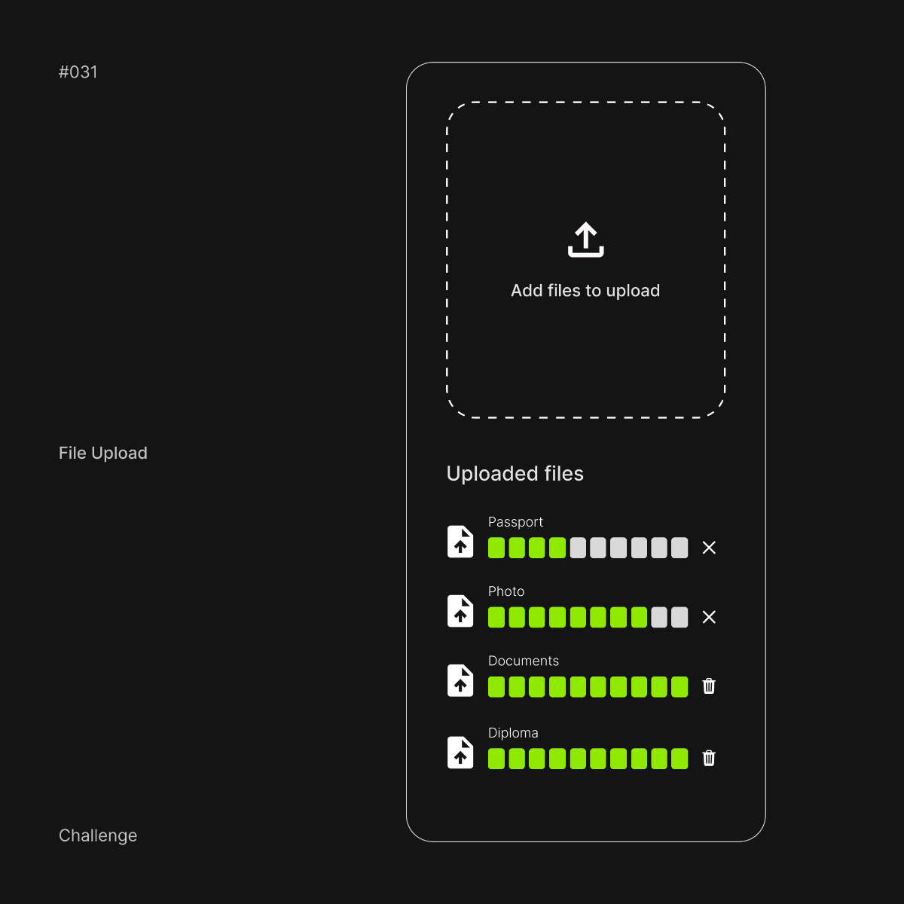Click the upload arrow icon in dropzone
Image resolution: width=904 pixels, height=904 pixels.
coord(585,240)
